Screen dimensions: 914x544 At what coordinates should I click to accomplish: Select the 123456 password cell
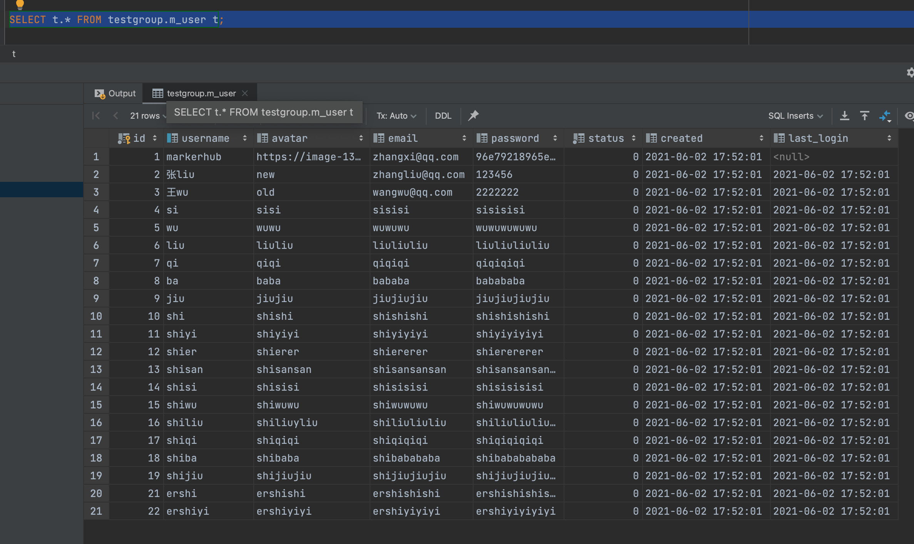tap(518, 175)
